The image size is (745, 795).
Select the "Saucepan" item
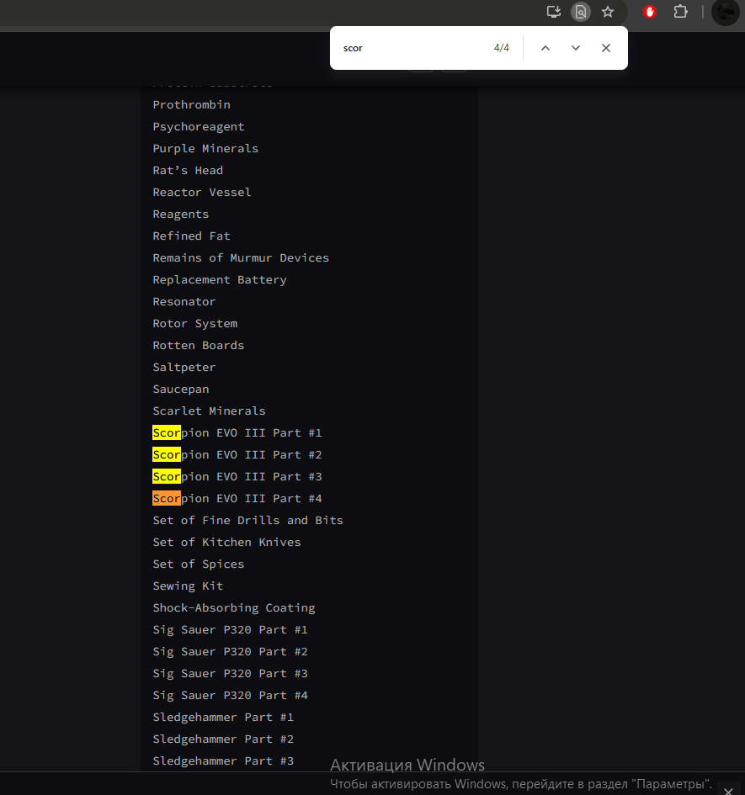pos(181,389)
